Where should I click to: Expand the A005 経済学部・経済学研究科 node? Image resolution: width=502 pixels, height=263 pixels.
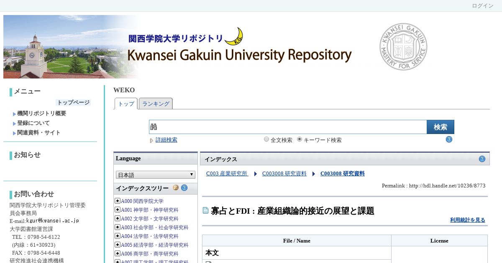[118, 245]
